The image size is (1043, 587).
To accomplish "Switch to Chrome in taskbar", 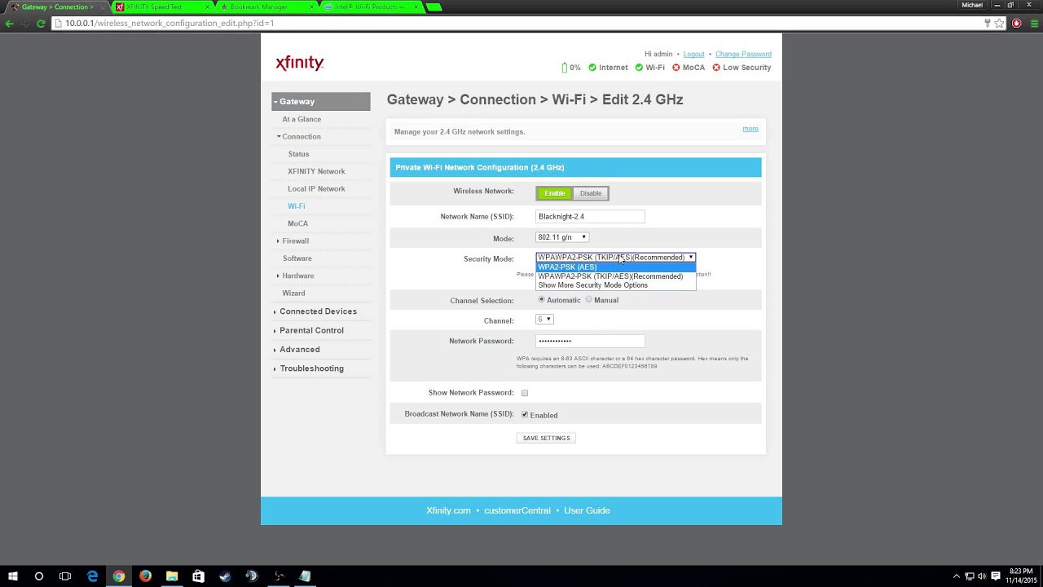I will (x=119, y=576).
